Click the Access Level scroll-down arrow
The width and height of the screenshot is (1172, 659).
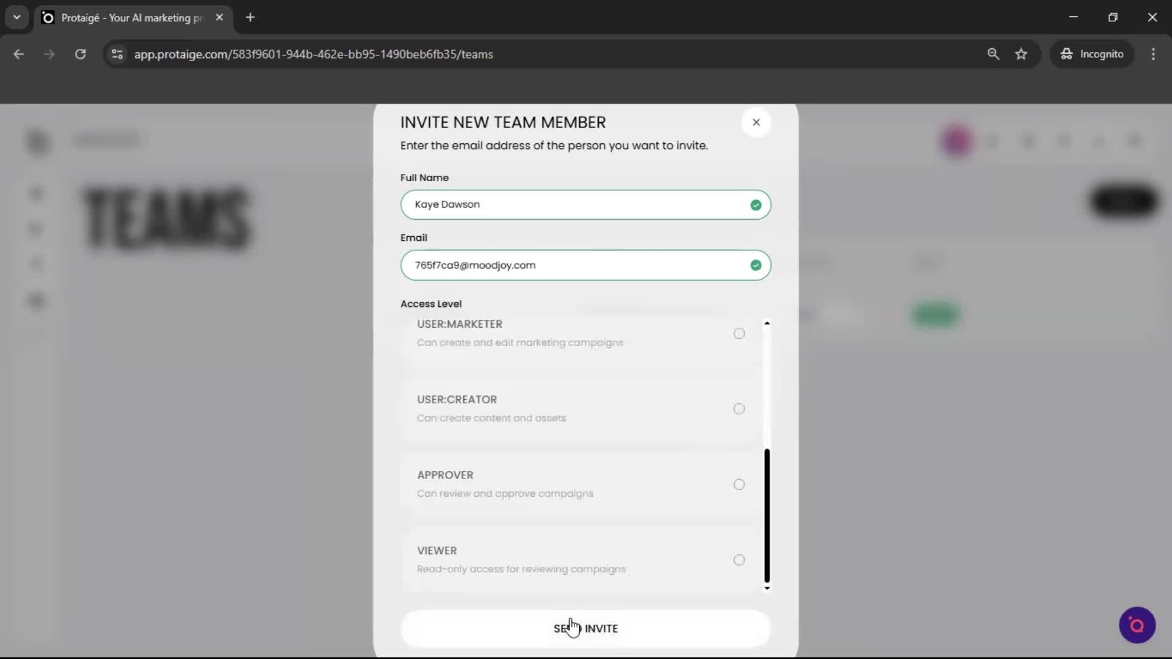coord(767,588)
